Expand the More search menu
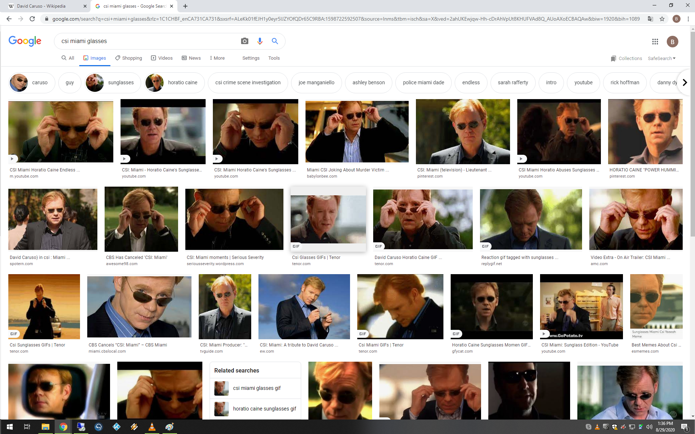The height and width of the screenshot is (434, 695). click(x=217, y=58)
